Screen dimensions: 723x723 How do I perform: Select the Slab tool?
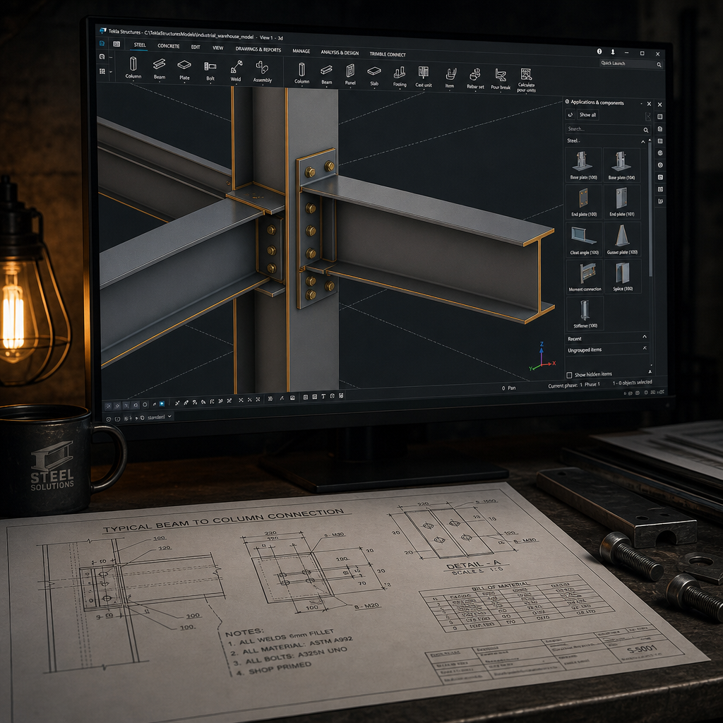374,75
